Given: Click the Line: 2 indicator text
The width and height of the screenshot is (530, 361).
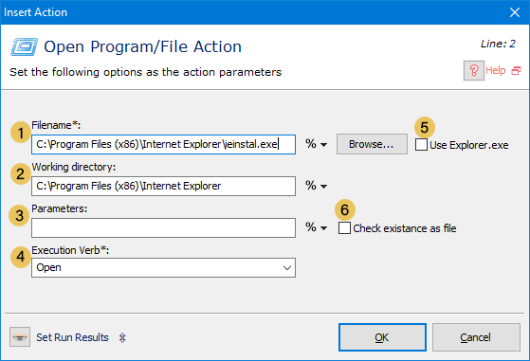Looking at the screenshot, I should 498,44.
